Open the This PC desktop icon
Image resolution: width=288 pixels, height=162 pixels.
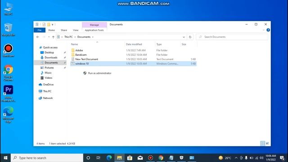[8, 9]
